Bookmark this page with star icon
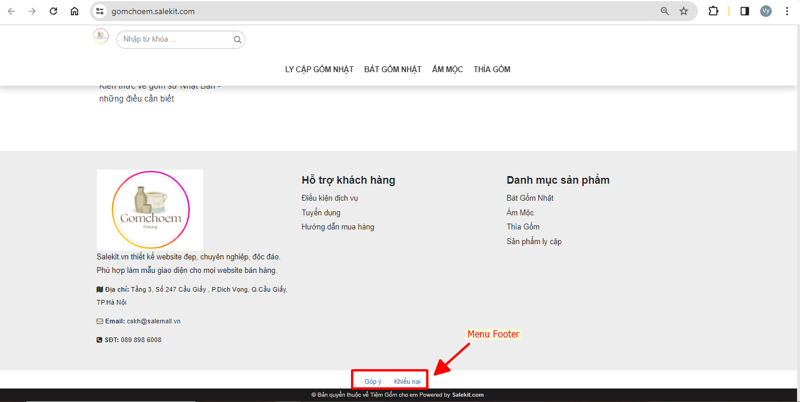The height and width of the screenshot is (402, 800). pos(684,11)
